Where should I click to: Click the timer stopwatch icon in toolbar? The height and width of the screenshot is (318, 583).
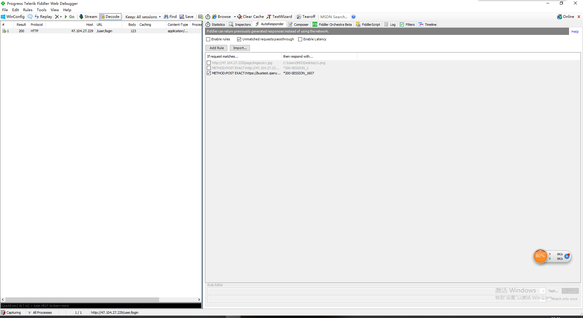pyautogui.click(x=208, y=17)
